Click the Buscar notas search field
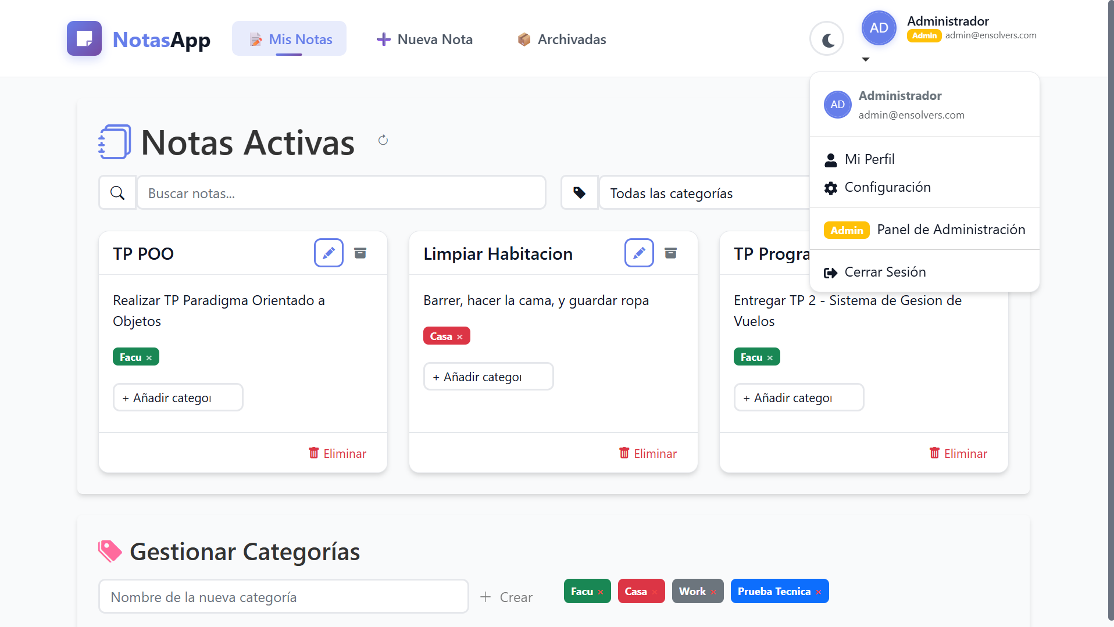This screenshot has height=627, width=1114. coord(341,194)
